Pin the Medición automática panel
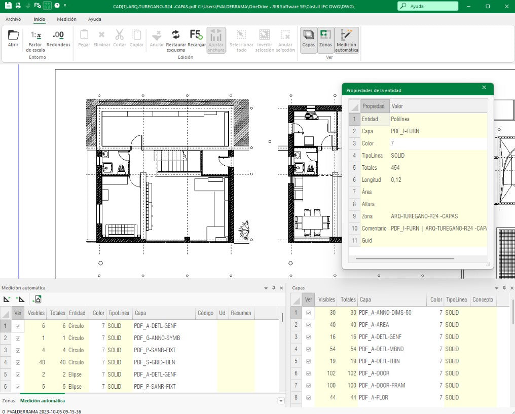 click(274, 288)
